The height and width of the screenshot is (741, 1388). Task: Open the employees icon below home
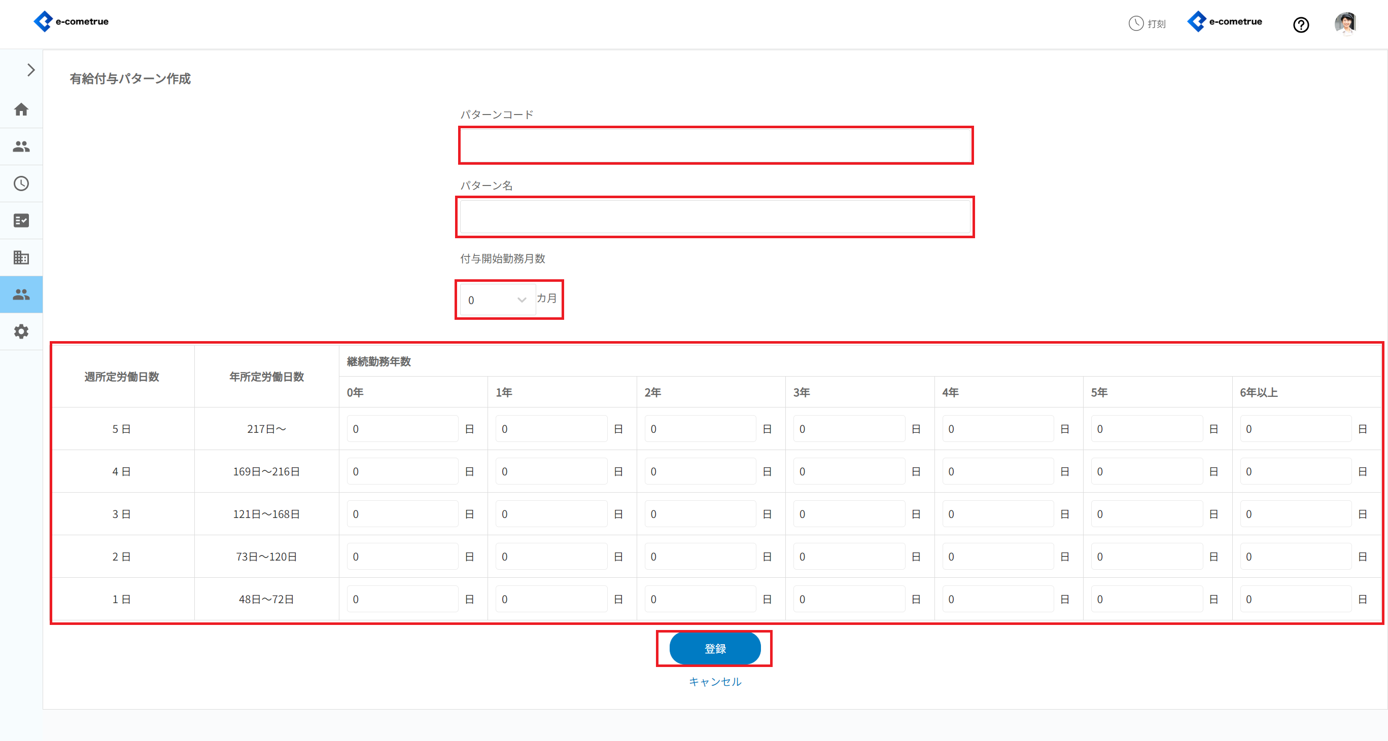[x=21, y=146]
